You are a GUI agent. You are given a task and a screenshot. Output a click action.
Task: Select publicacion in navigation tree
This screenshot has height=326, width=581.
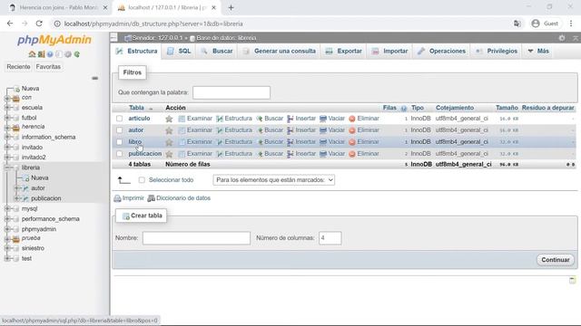[46, 198]
